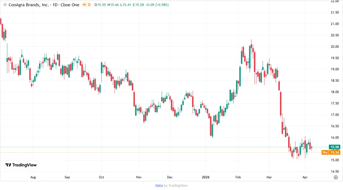Click the Feb label on time axis
The width and height of the screenshot is (343, 190).
tap(238, 177)
